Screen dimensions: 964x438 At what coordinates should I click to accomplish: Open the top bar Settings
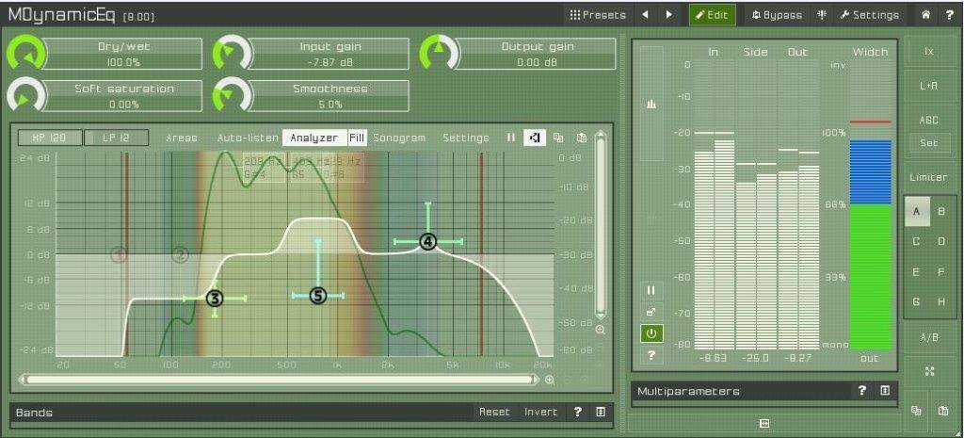(871, 15)
